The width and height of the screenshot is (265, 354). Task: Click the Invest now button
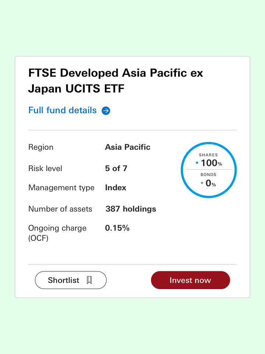[x=190, y=280]
